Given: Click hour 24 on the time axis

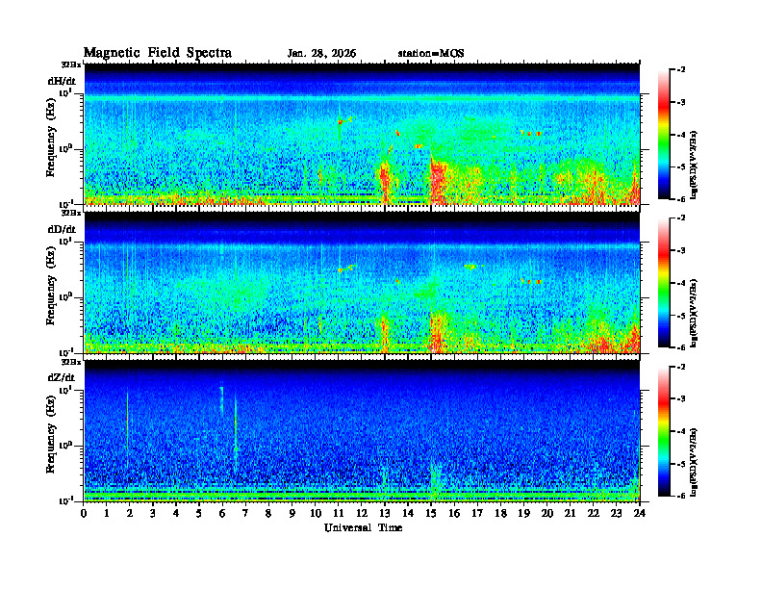Looking at the screenshot, I should pyautogui.click(x=640, y=514).
